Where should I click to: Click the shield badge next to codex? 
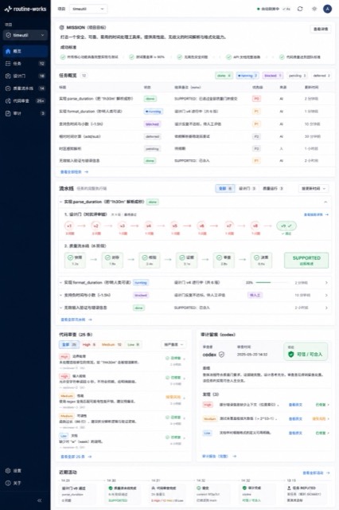[x=221, y=355]
